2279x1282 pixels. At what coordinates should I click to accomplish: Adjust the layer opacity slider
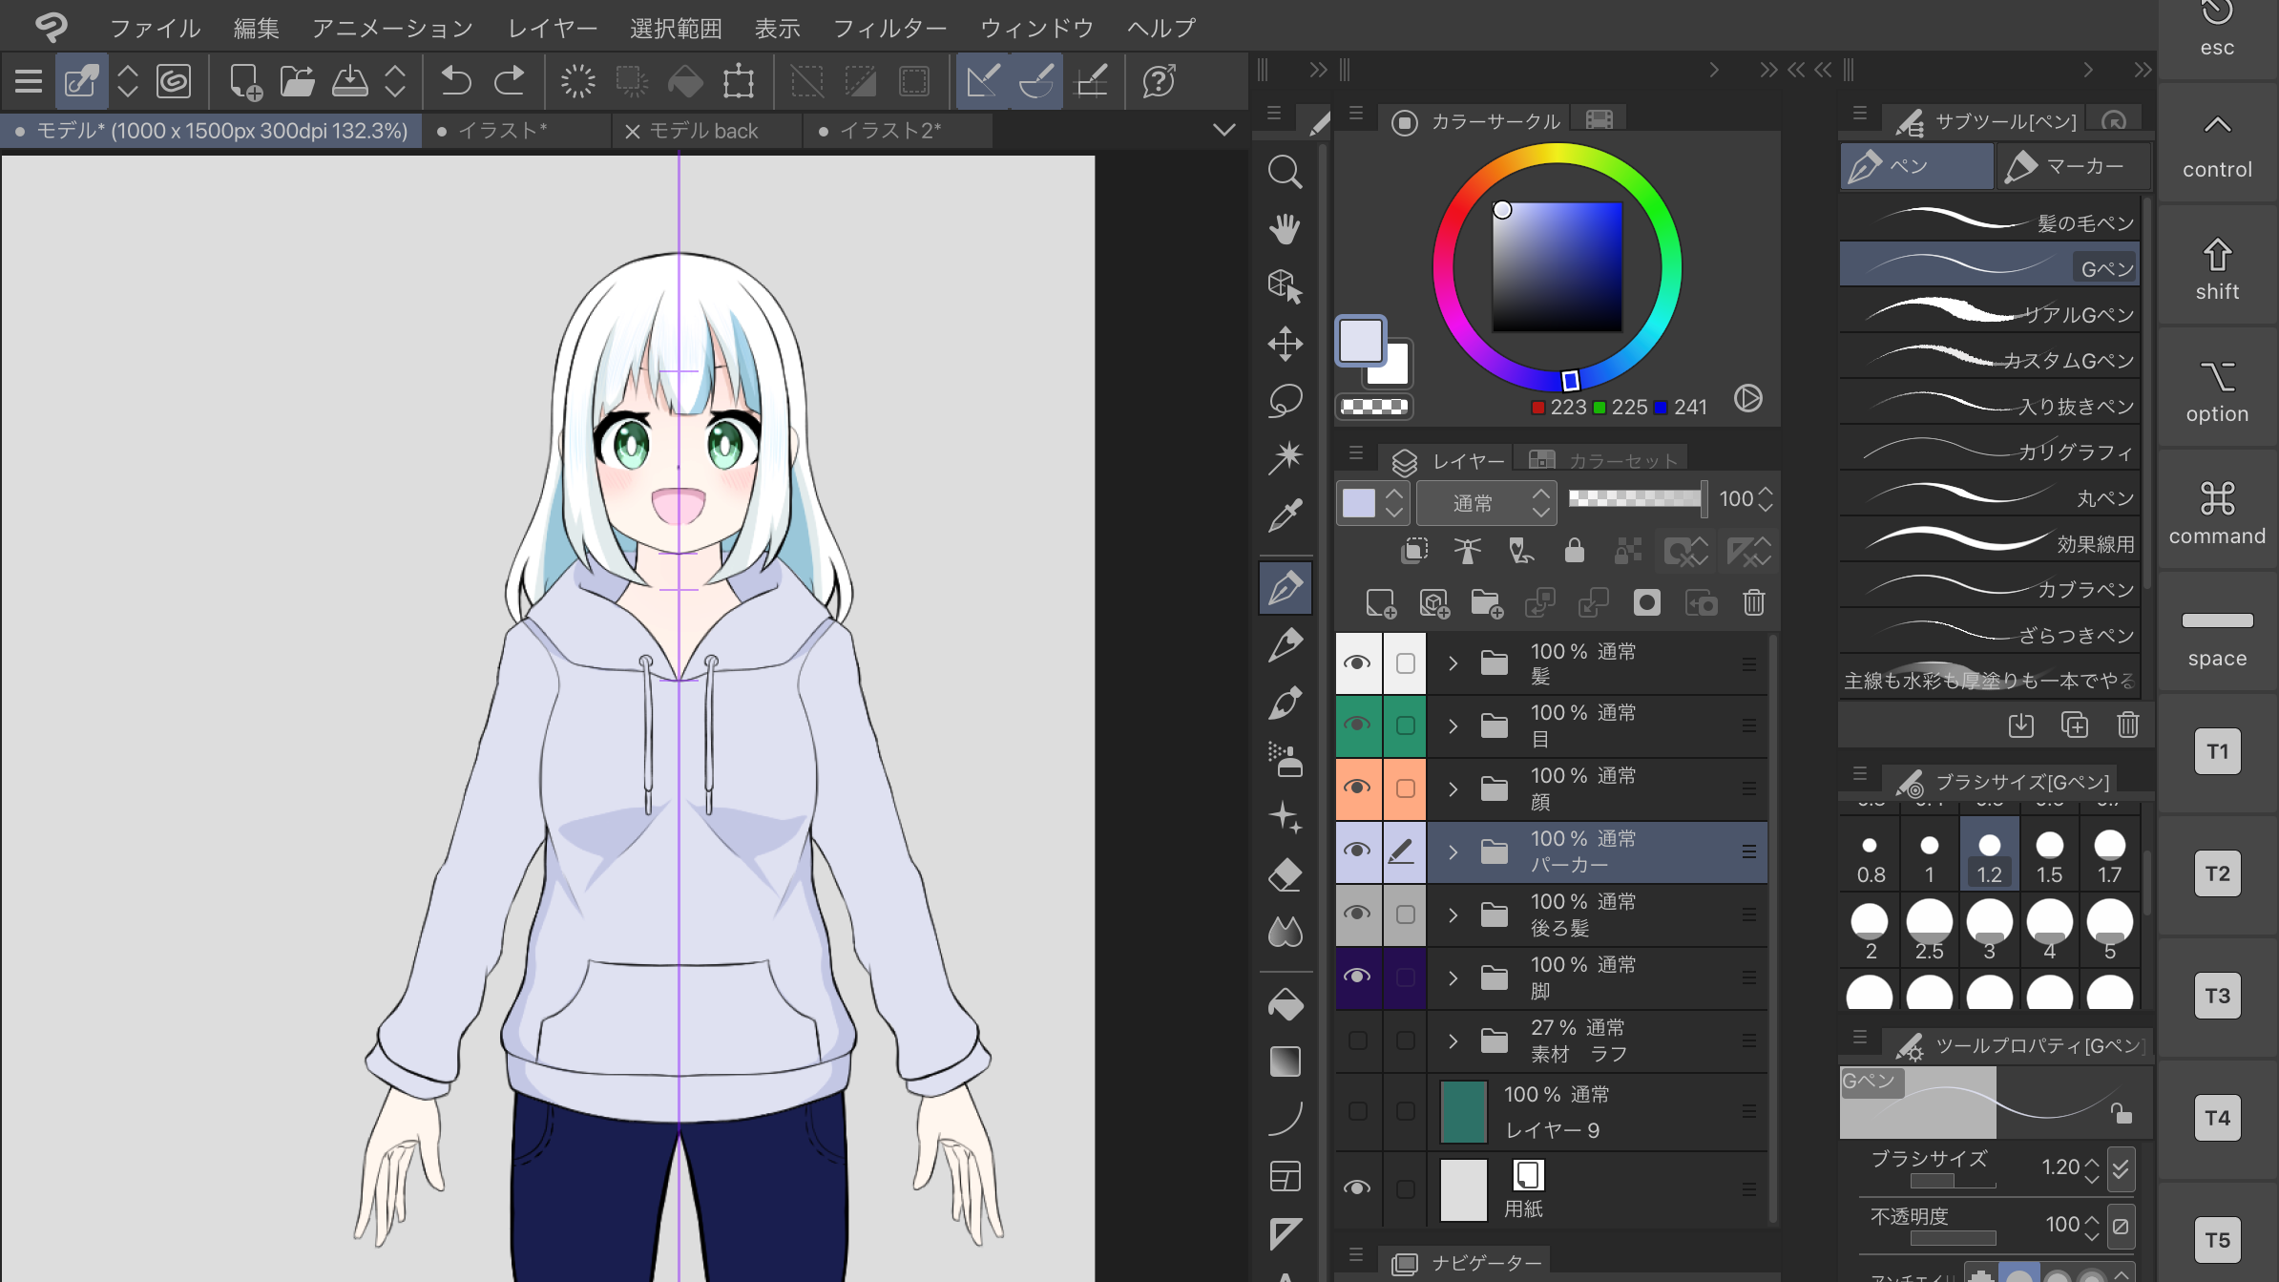[1637, 497]
